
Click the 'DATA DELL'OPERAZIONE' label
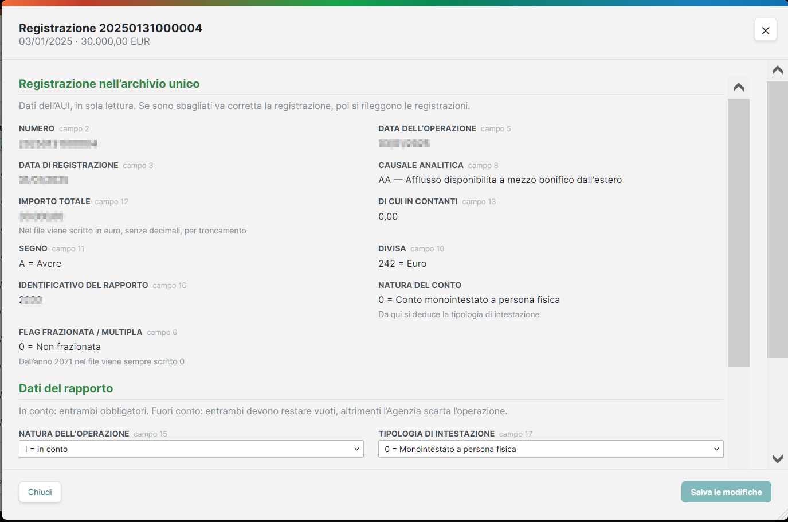(x=427, y=128)
